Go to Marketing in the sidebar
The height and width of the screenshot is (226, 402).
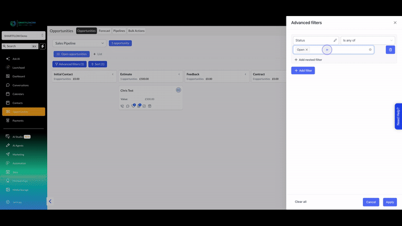point(18,155)
